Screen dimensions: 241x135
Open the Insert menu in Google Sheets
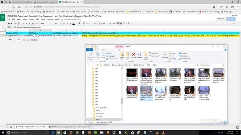[24, 19]
